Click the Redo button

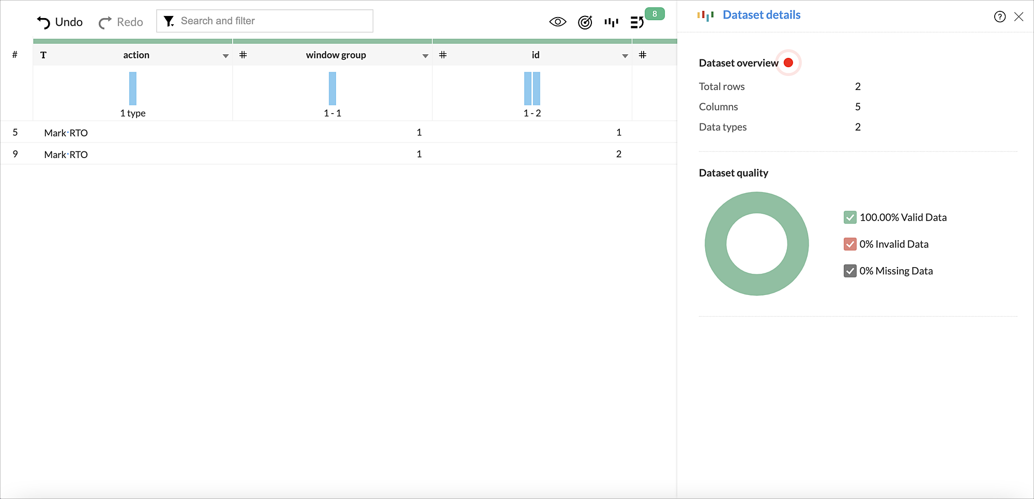tap(120, 22)
